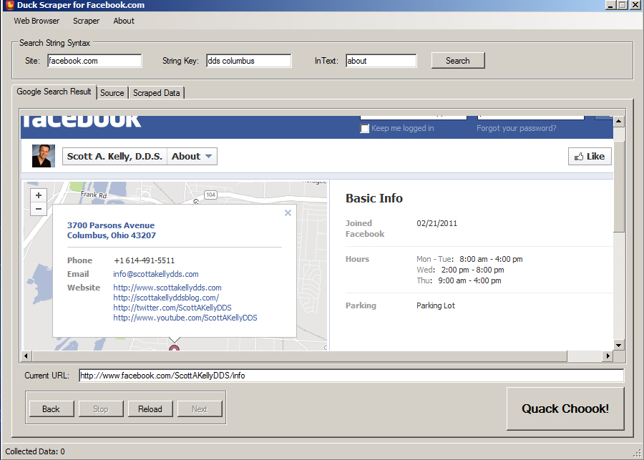Click the horizontal scroll left arrow
644x460 pixels.
pos(26,356)
